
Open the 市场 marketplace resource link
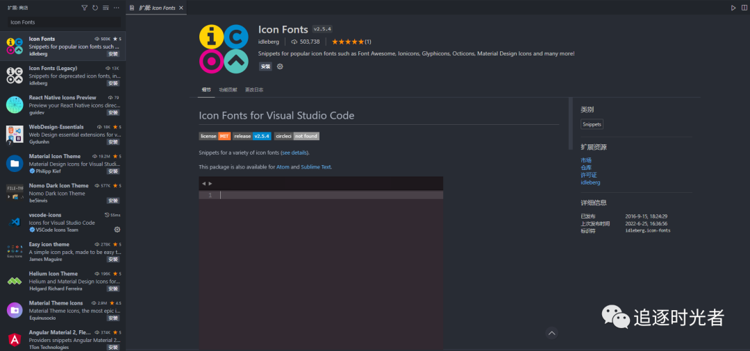(x=586, y=160)
